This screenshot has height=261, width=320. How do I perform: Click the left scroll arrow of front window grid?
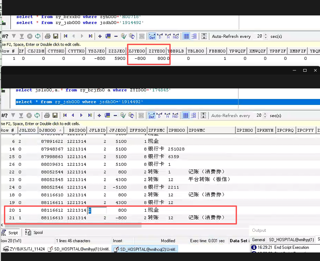2,225
